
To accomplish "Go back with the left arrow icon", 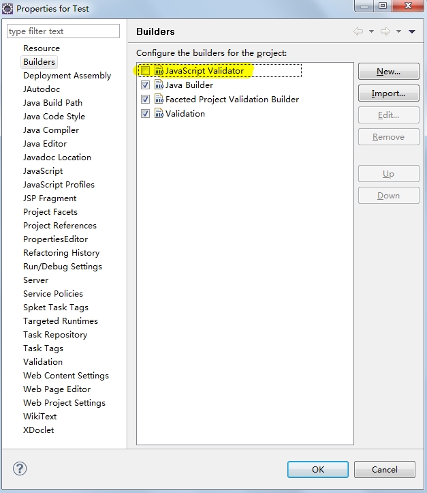I will pyautogui.click(x=358, y=31).
